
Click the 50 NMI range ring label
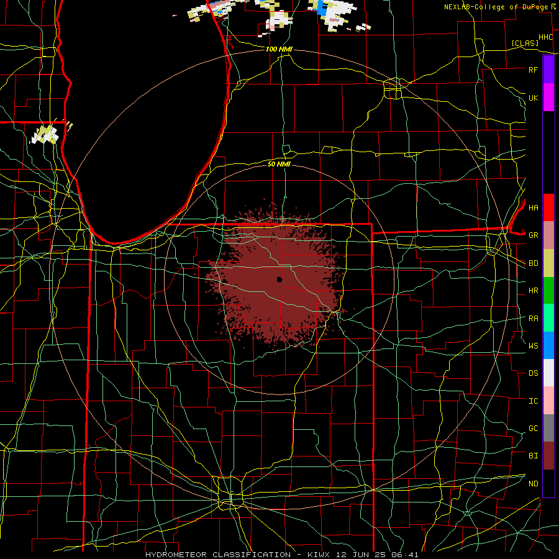tap(279, 164)
